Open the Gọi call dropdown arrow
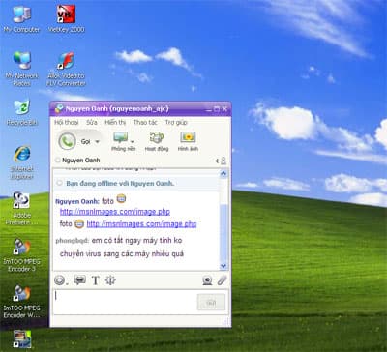 [x=97, y=142]
